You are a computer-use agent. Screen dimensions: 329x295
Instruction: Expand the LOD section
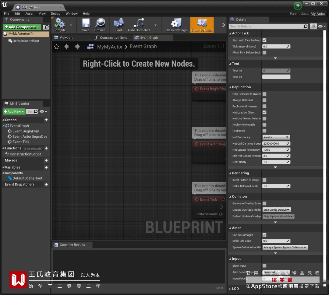pos(230,289)
